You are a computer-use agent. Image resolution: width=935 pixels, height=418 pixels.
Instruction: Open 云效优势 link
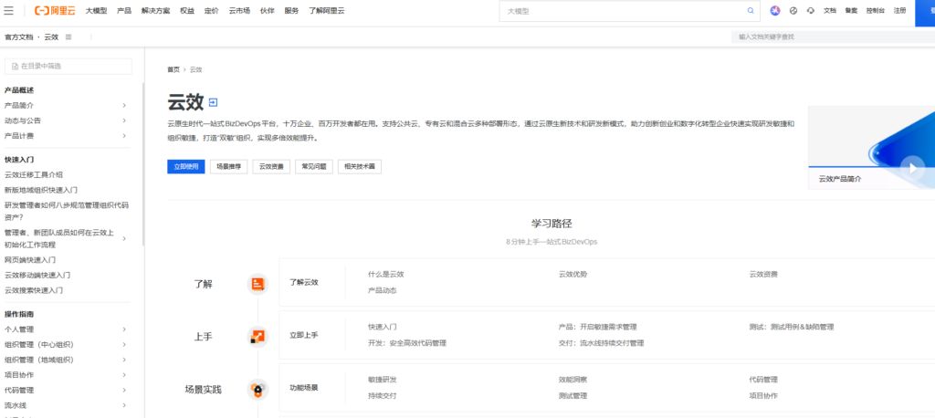pos(573,275)
